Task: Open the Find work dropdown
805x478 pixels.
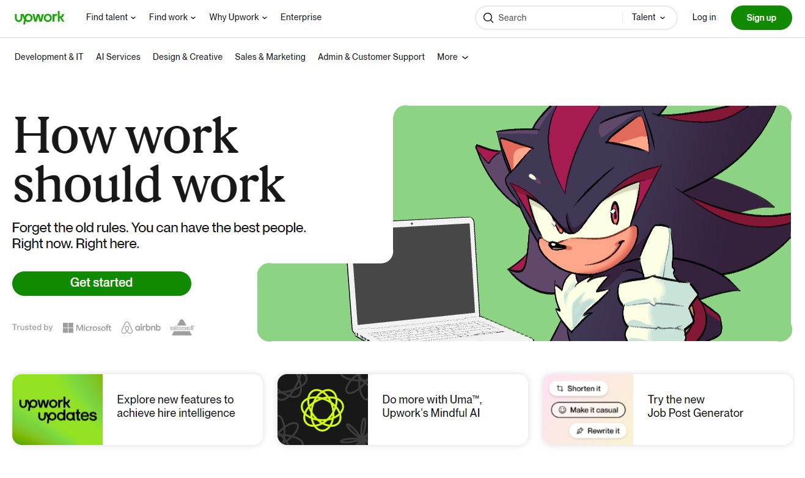Action: pyautogui.click(x=172, y=17)
